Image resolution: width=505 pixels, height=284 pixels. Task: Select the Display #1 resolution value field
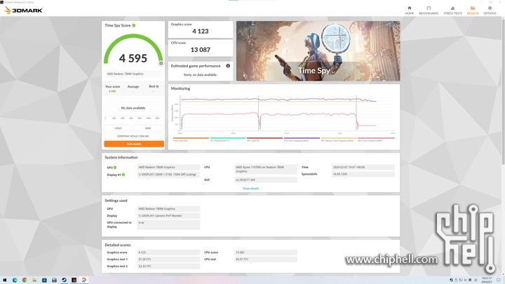coord(168,175)
